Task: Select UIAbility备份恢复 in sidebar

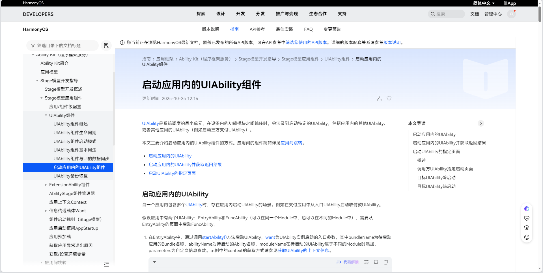Action: click(71, 176)
